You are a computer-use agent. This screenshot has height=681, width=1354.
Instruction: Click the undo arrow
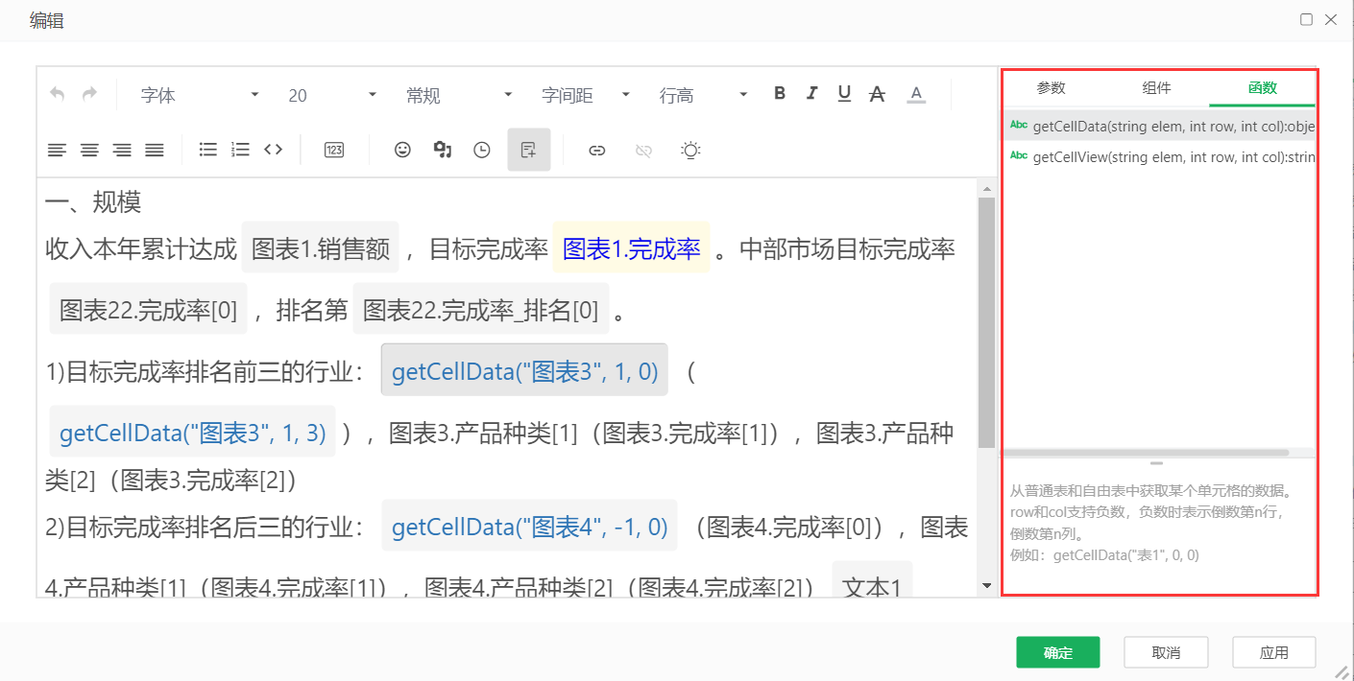(x=57, y=93)
